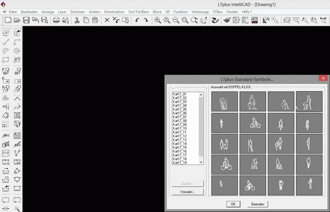
Task: Select the Mirror tool in left toolbar
Action: (6, 107)
